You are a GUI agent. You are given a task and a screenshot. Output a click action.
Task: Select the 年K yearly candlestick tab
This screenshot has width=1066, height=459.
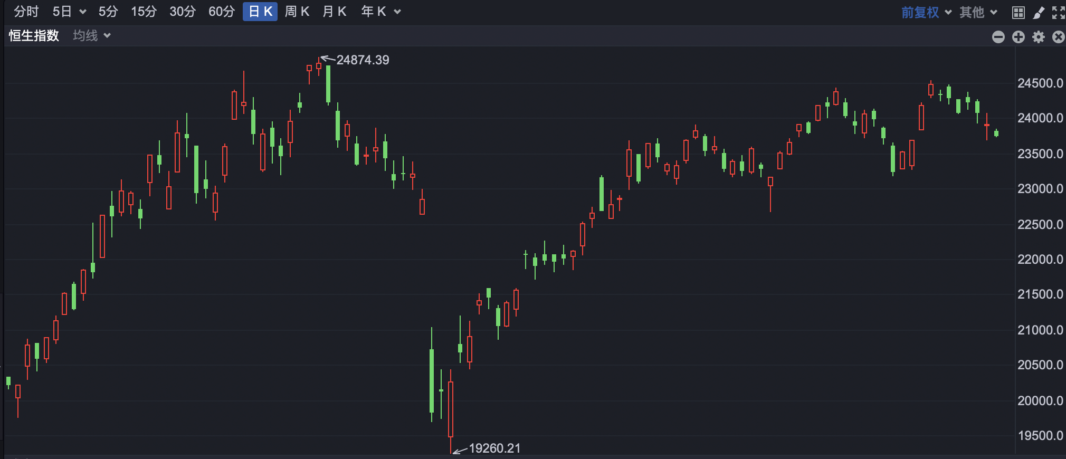374,12
